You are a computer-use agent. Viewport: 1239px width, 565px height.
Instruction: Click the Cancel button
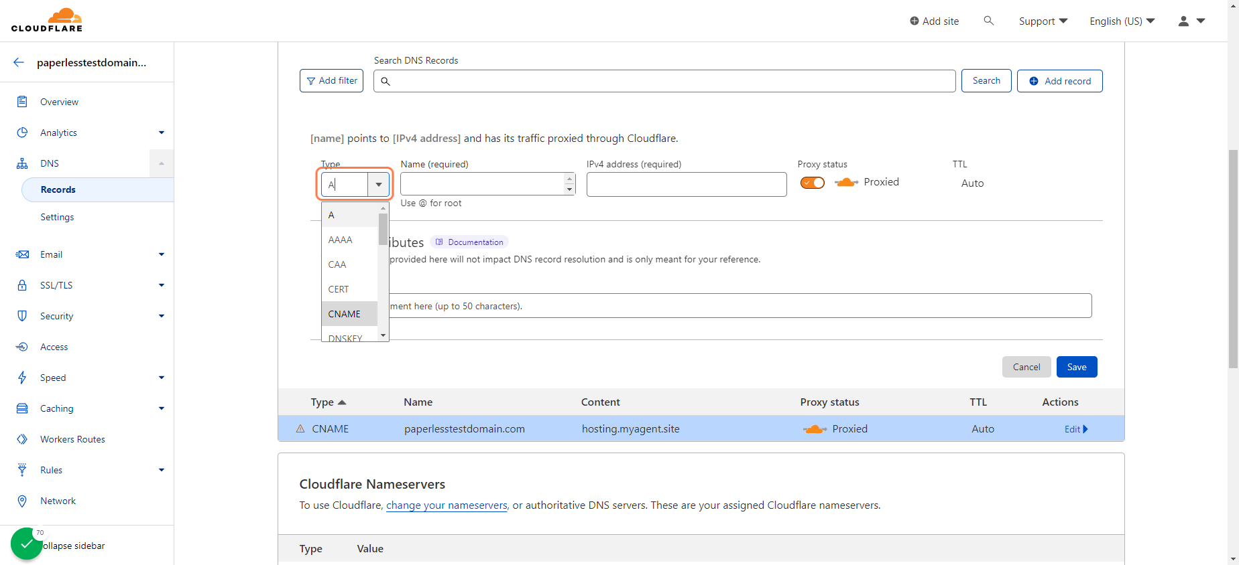pos(1026,367)
